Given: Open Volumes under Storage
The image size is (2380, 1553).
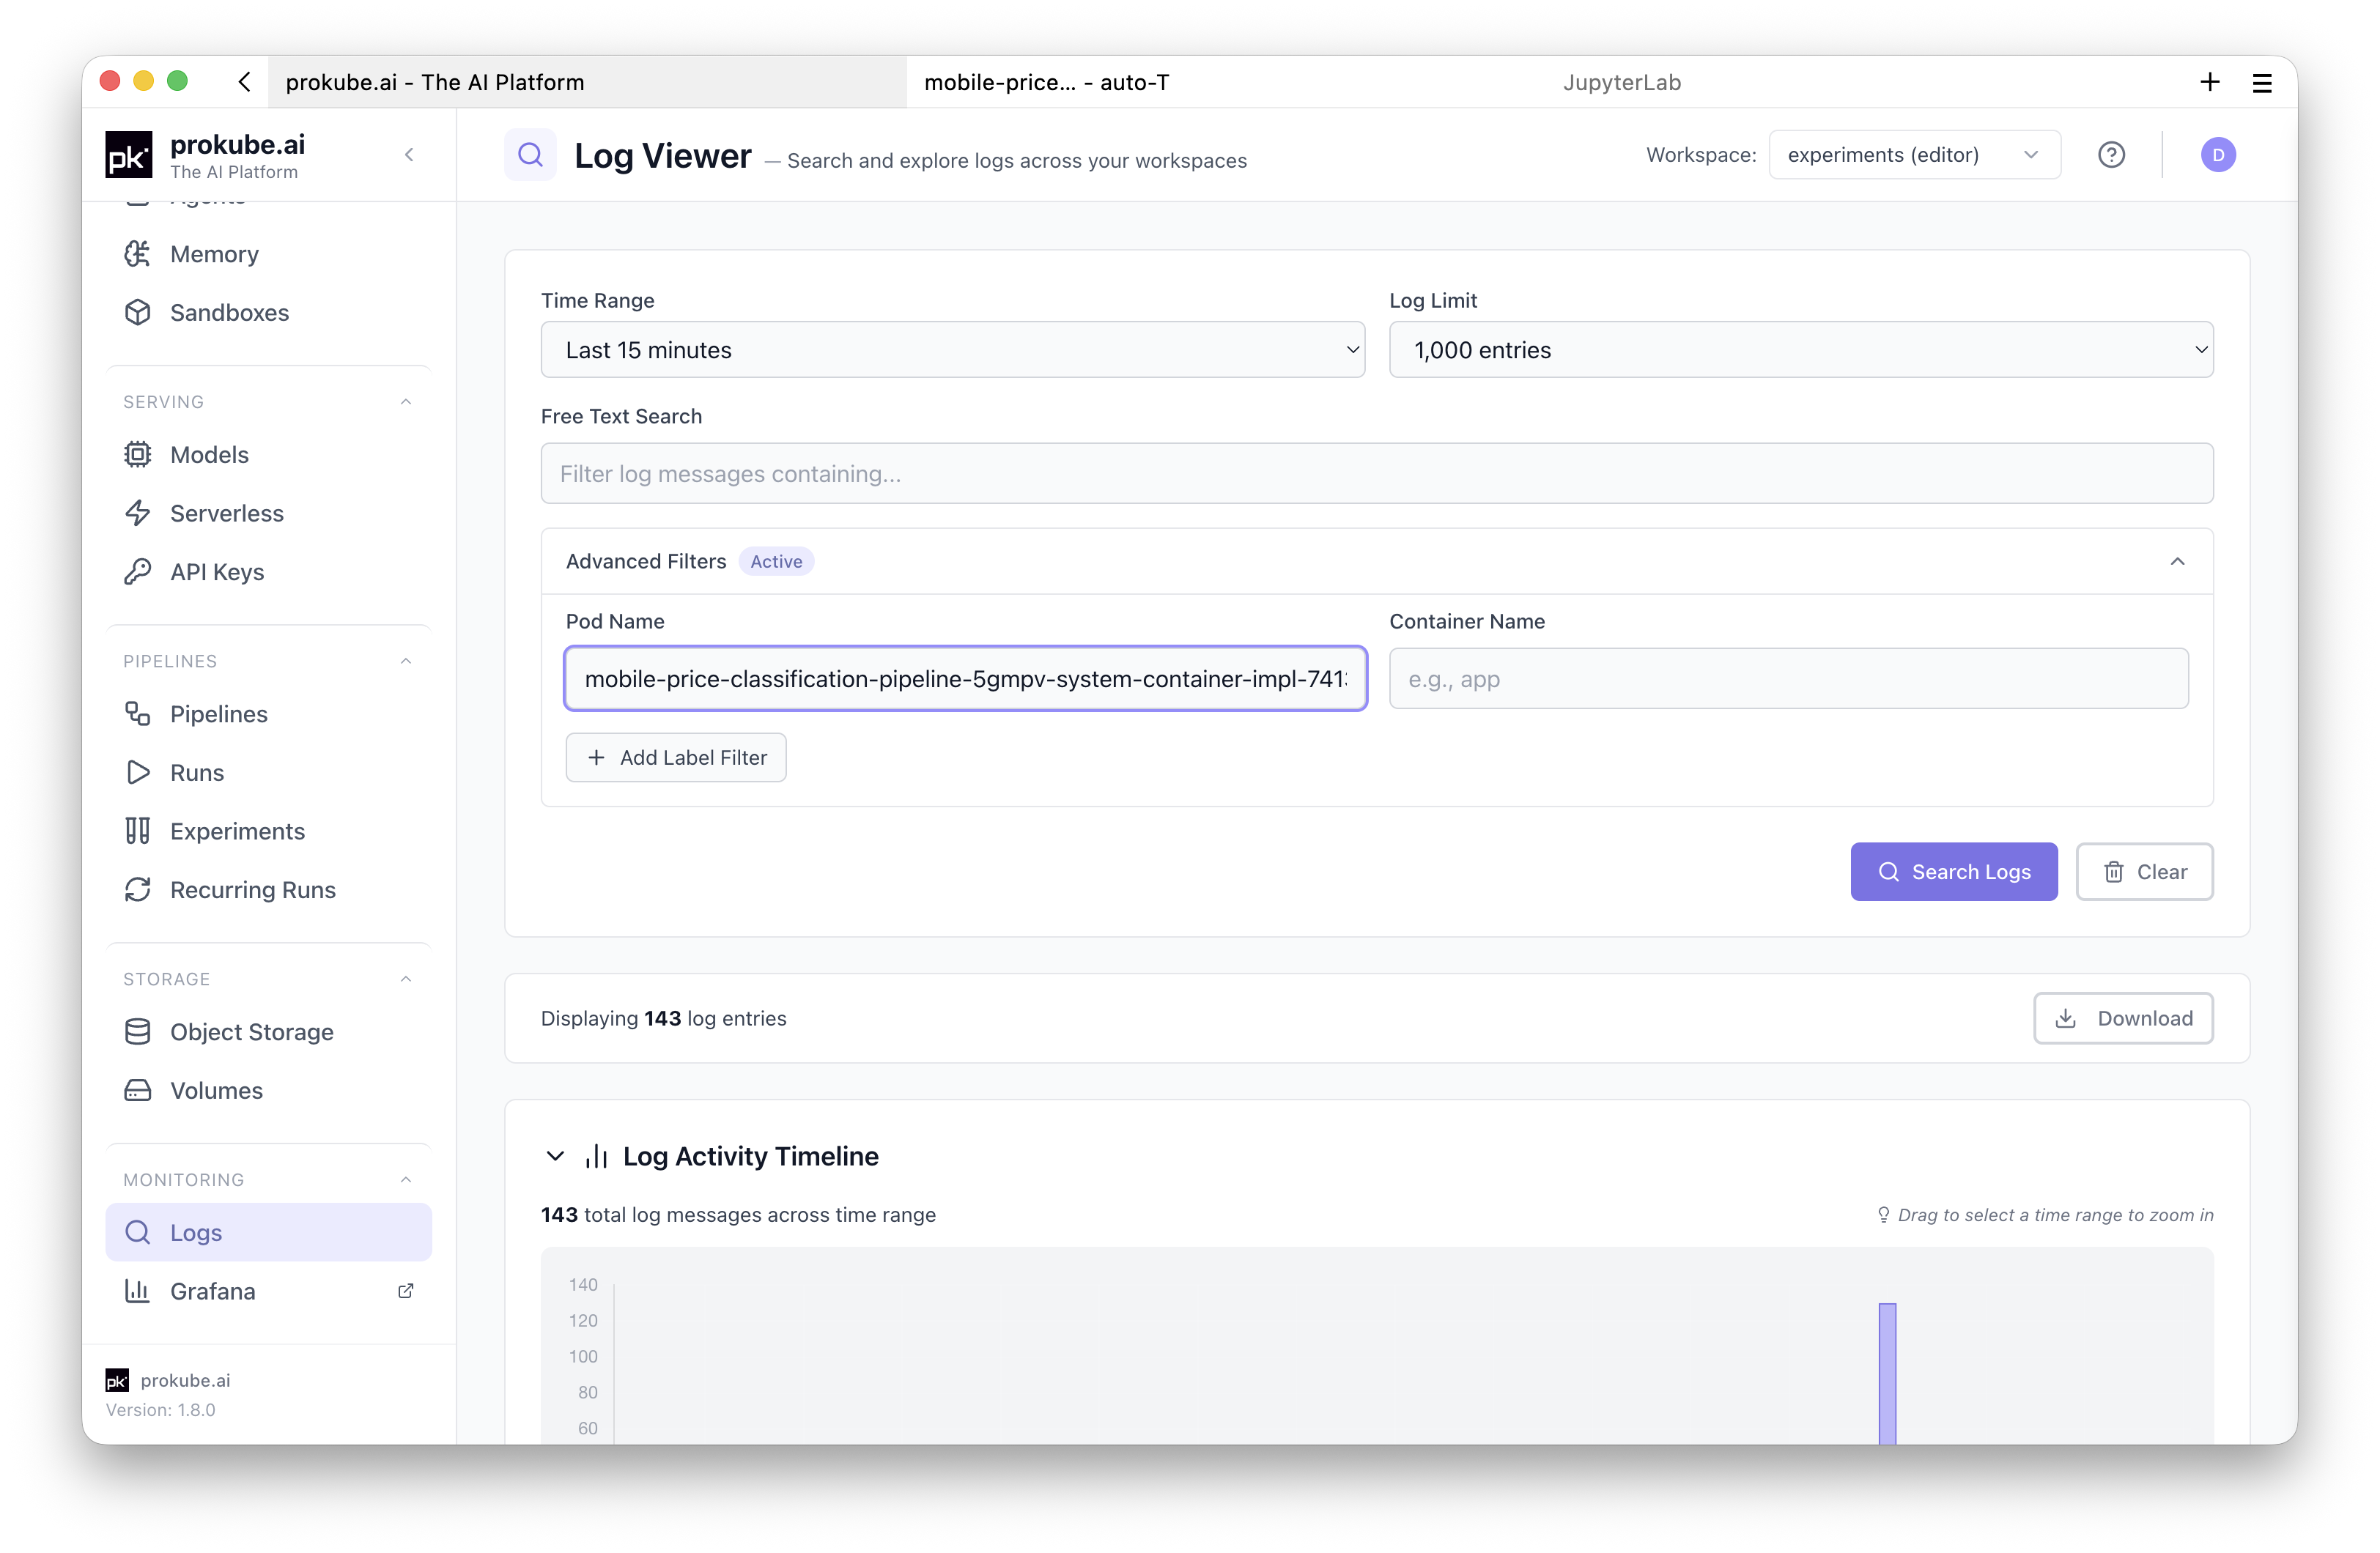Looking at the screenshot, I should click(x=268, y=1090).
